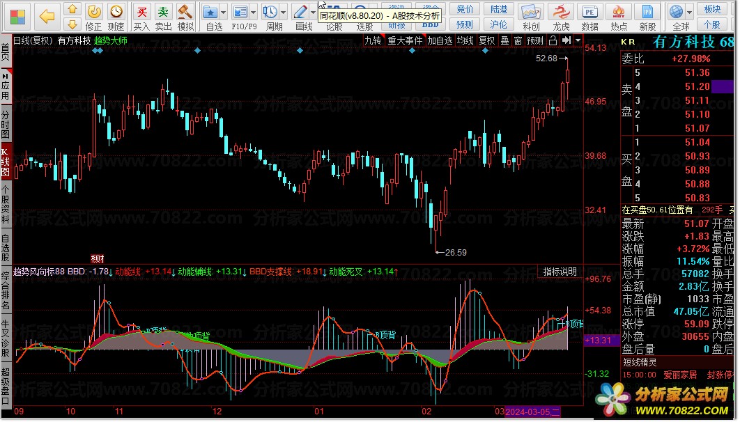This screenshot has height=422, width=740.
Task: Click the red 买入 buy icon
Action: [x=141, y=12]
